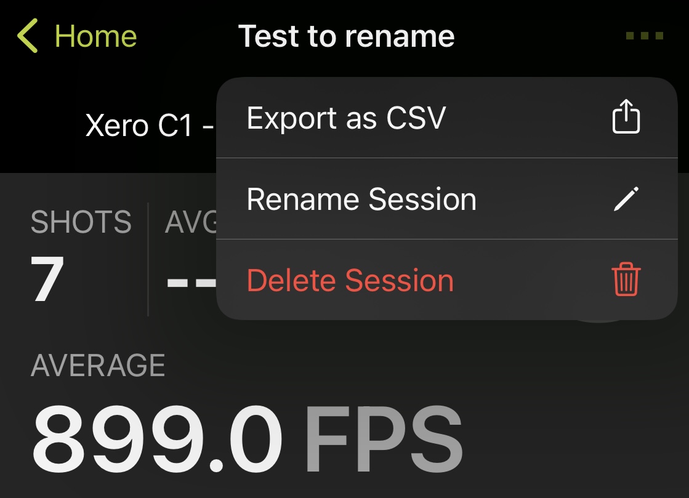Screen dimensions: 689x498
Task: Select the AVERAGE heading
Action: (98, 366)
